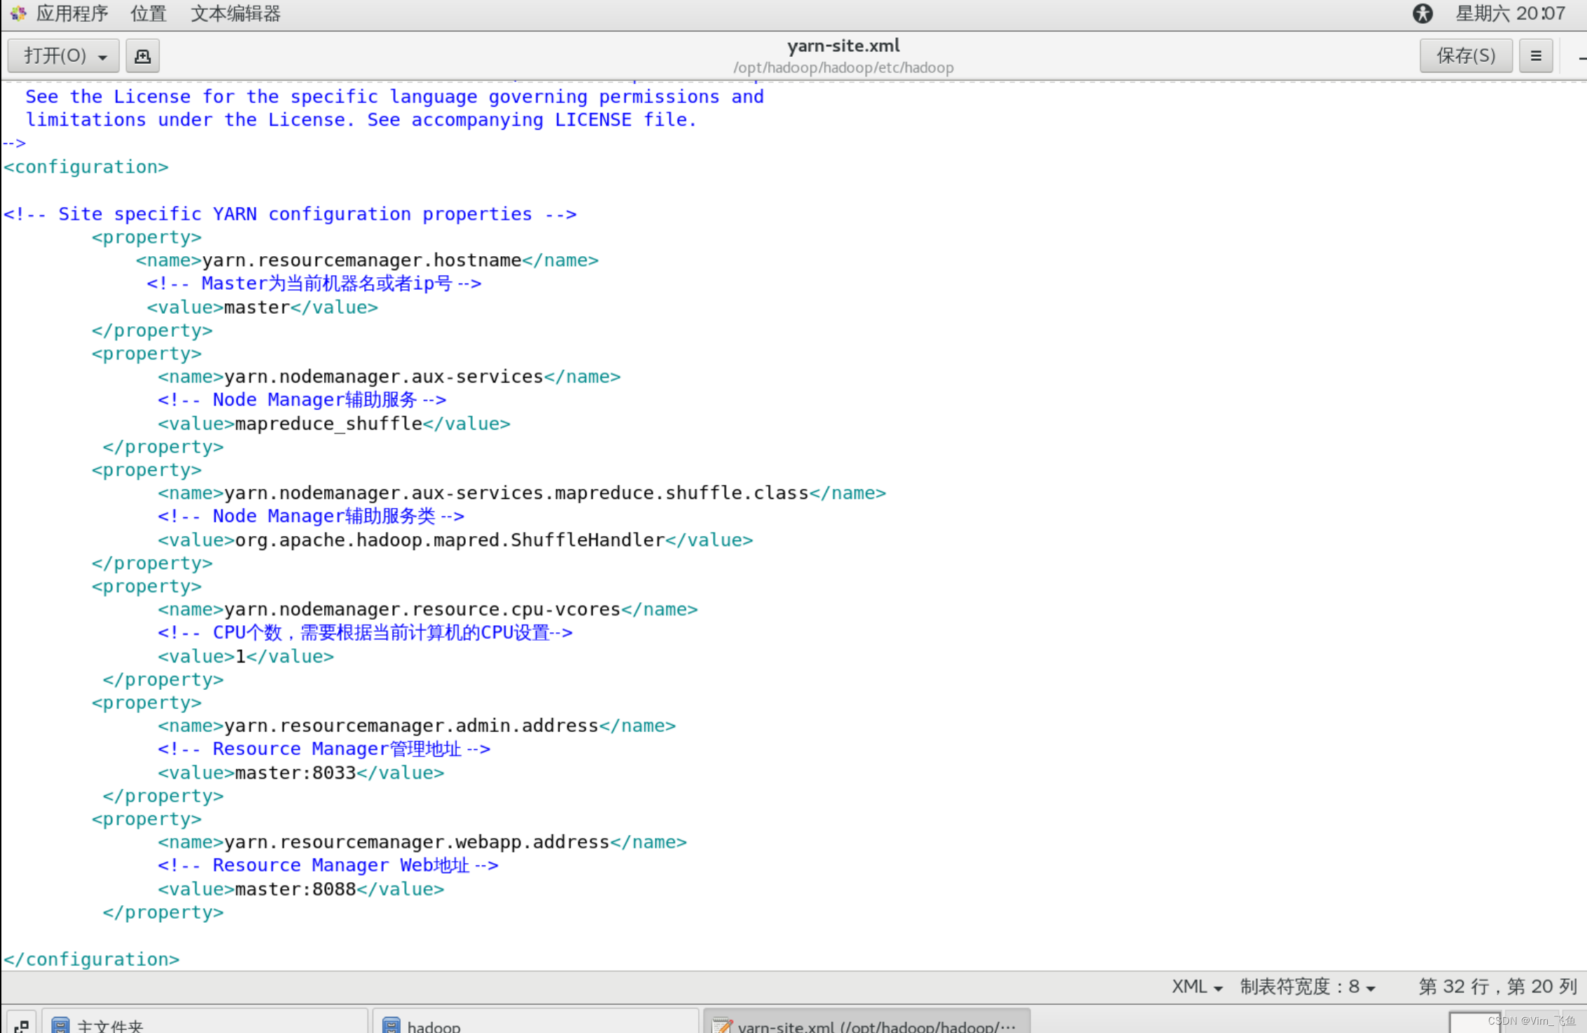Click the 保存(S) button
Screen dimensions: 1587x1033
click(x=1466, y=55)
